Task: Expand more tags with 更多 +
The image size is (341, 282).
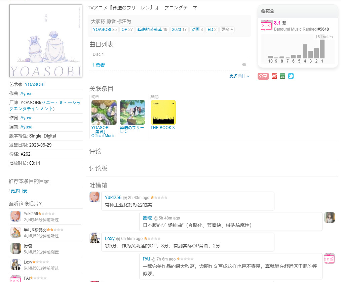Action: pyautogui.click(x=227, y=30)
